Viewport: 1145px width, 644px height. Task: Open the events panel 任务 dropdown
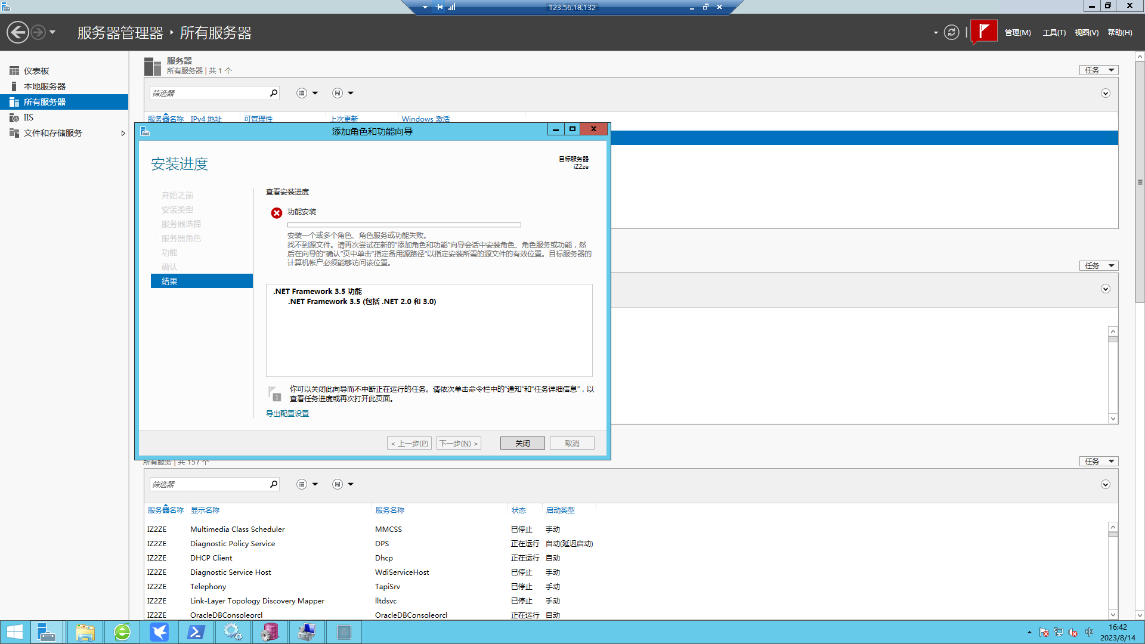click(x=1098, y=266)
